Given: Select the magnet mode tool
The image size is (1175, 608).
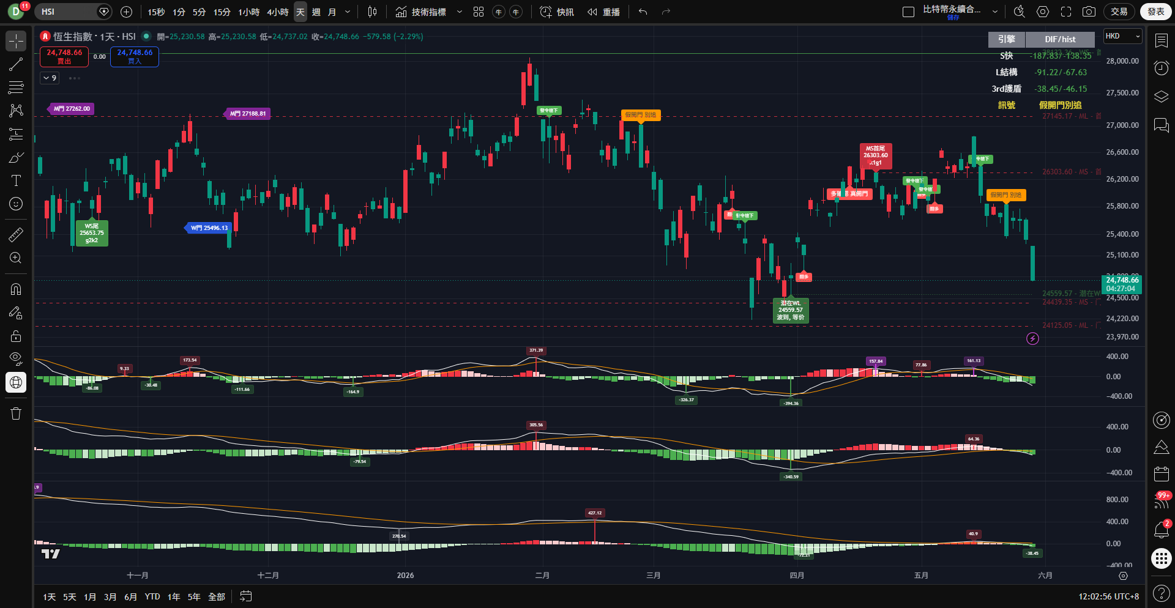Looking at the screenshot, I should pyautogui.click(x=16, y=289).
